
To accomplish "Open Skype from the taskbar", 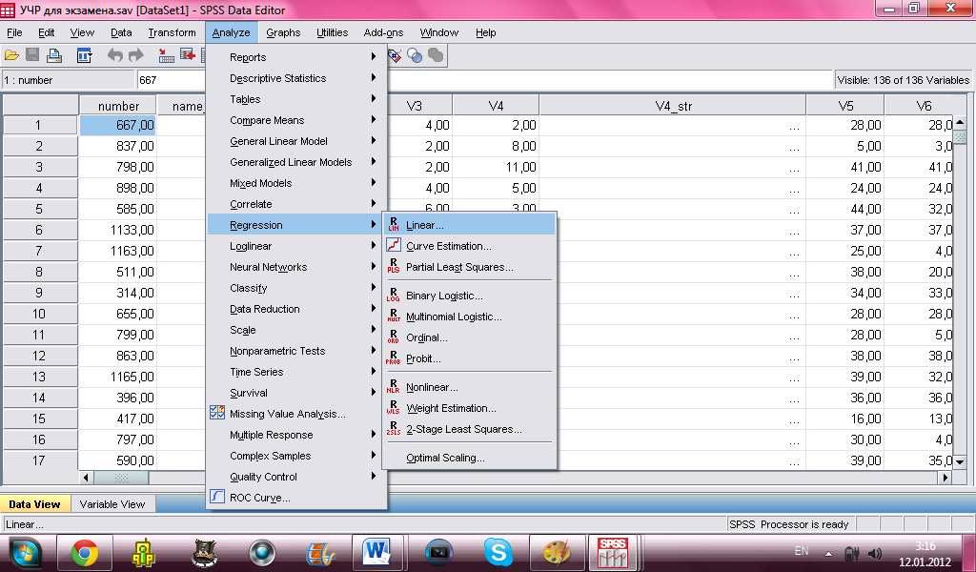I will 498,552.
